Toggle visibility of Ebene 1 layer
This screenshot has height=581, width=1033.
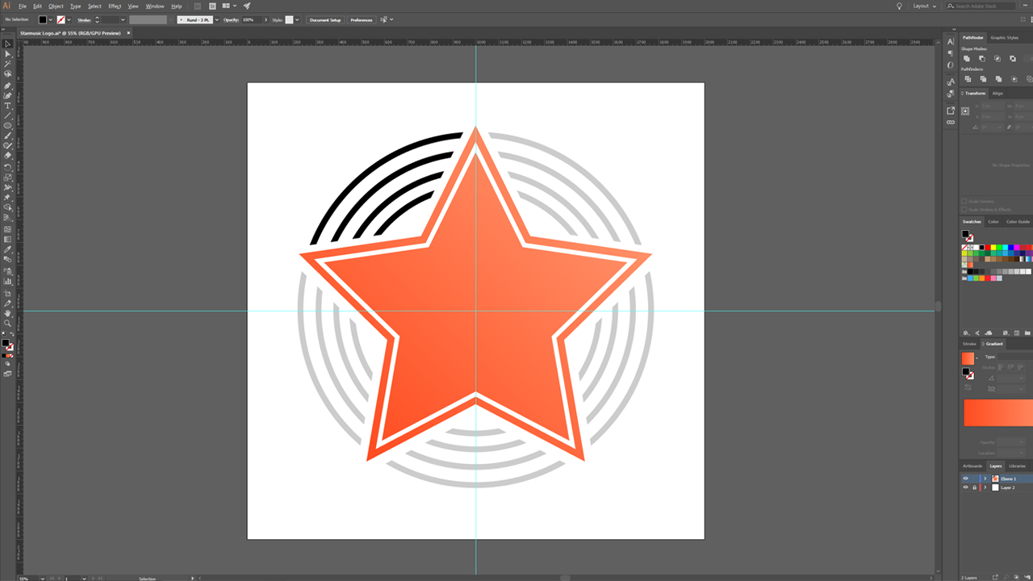[x=965, y=479]
